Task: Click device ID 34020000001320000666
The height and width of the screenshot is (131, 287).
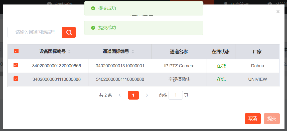Action: coord(57,66)
